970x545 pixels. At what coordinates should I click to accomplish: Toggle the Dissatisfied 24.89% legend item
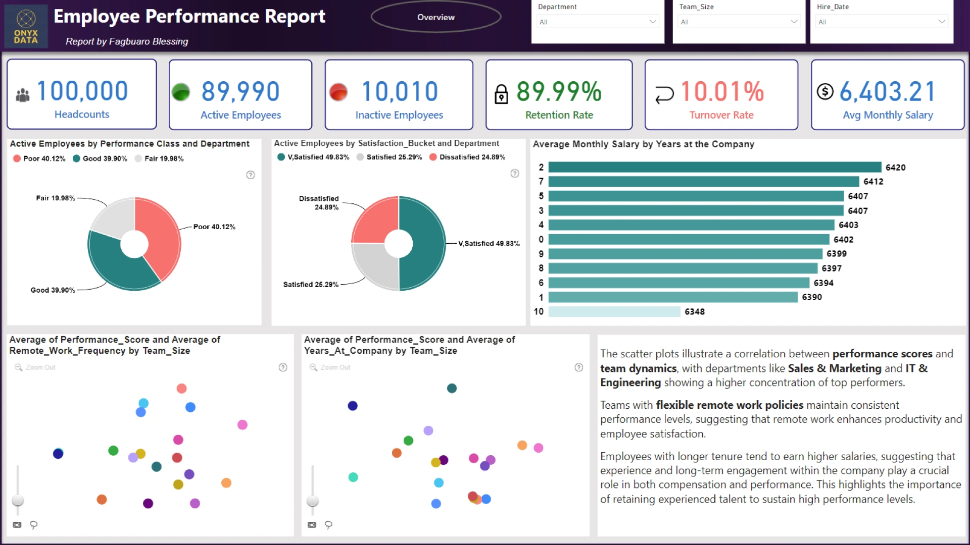467,157
